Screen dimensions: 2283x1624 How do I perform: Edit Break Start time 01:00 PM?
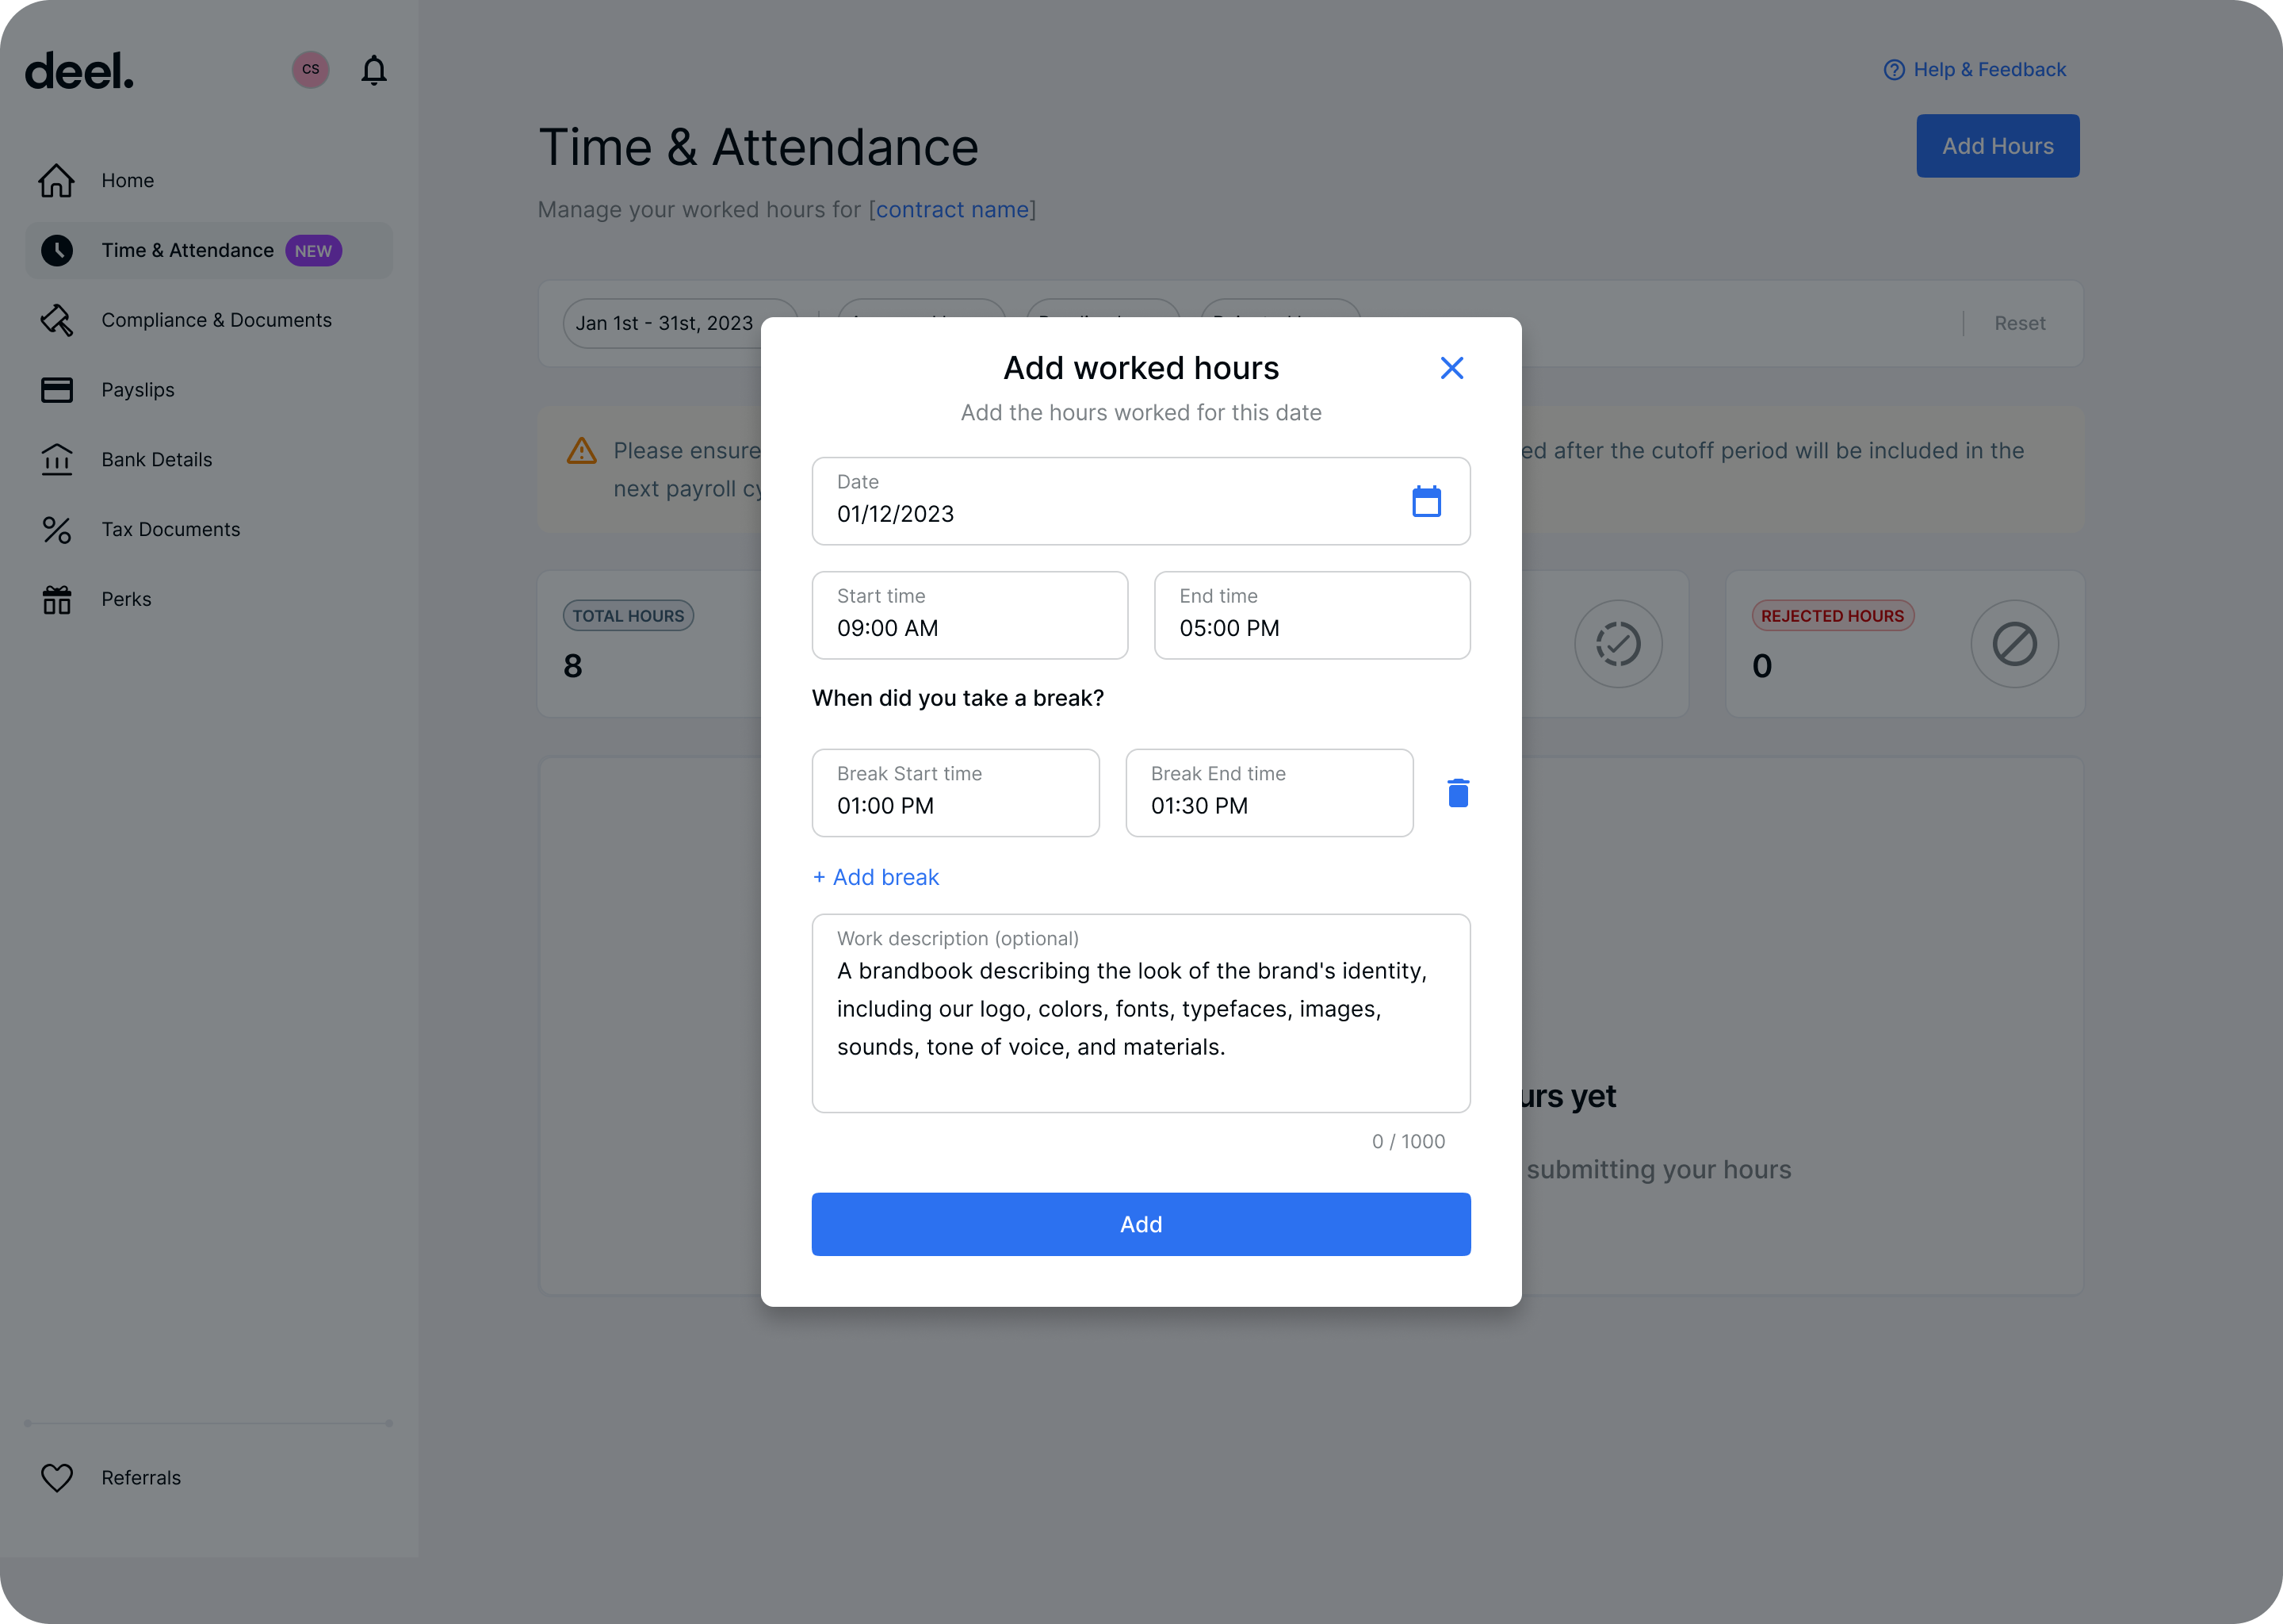[955, 793]
